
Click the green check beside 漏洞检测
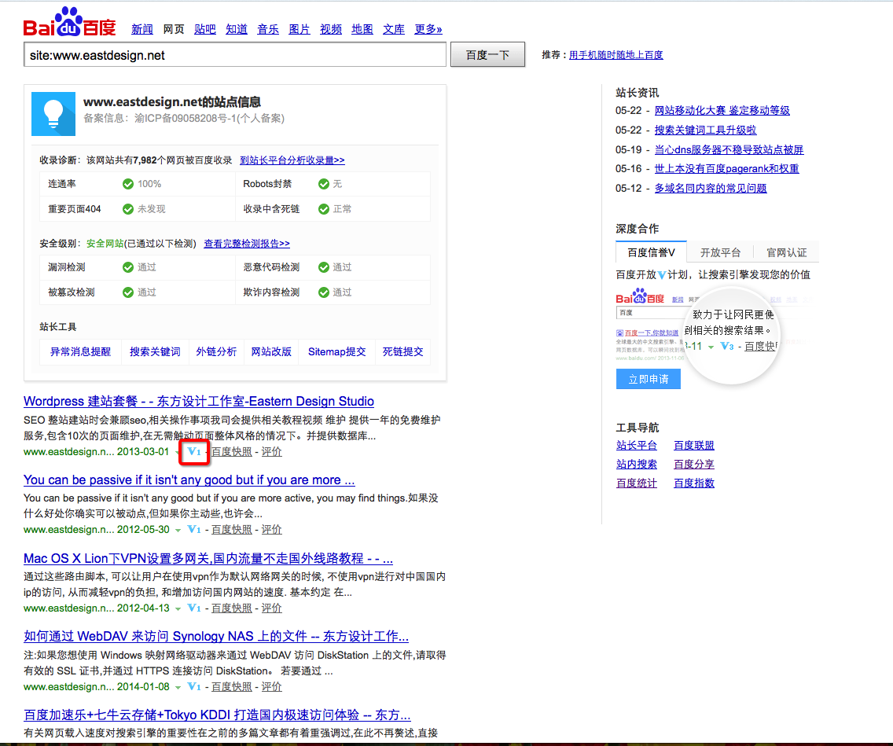128,267
